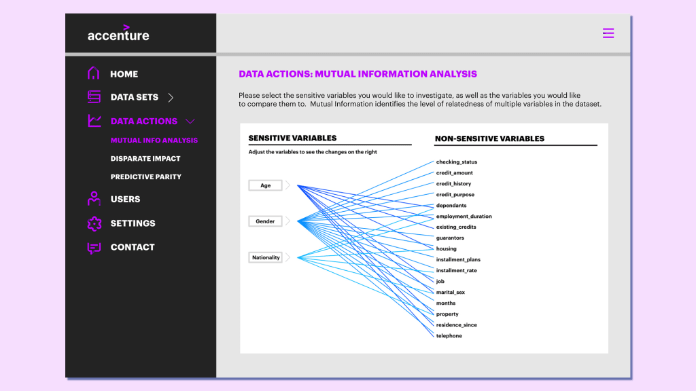Select the credit_amount non-sensitive variable
The image size is (696, 391).
(x=454, y=172)
